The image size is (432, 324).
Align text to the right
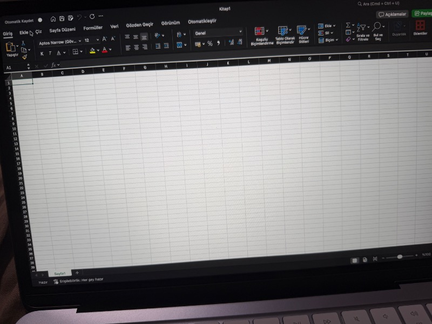pos(145,47)
